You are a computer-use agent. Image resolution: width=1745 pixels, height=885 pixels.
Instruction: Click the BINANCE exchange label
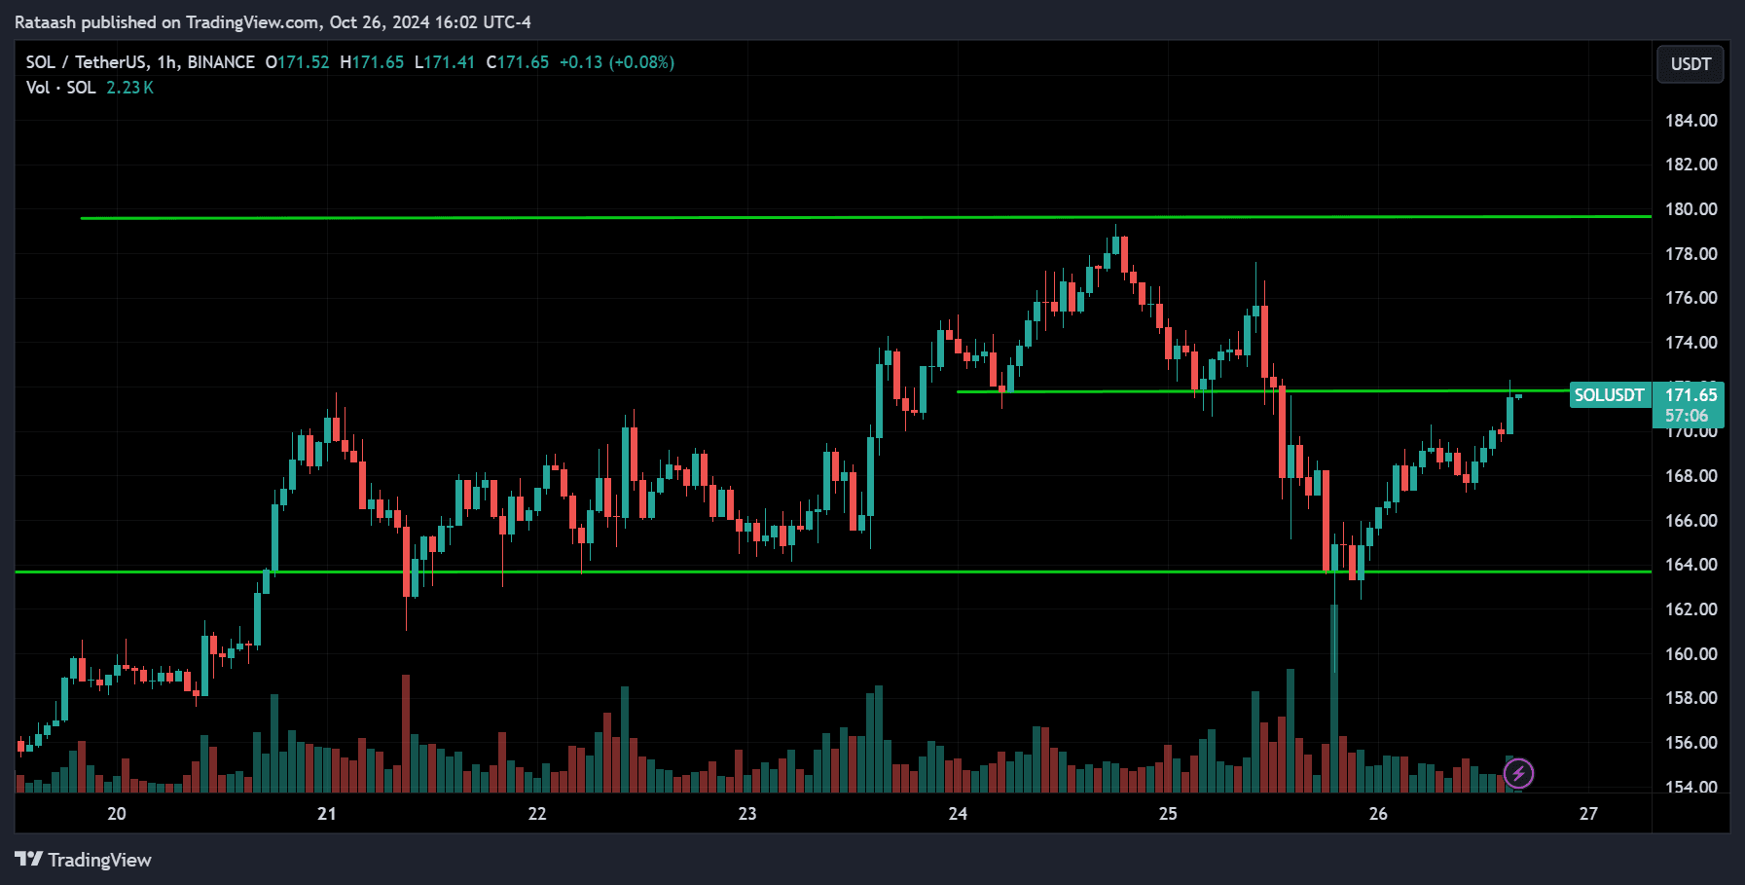pos(221,62)
